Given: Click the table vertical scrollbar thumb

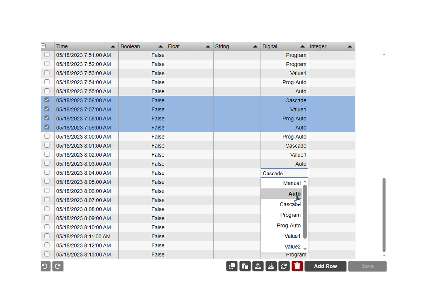Looking at the screenshot, I should [384, 215].
